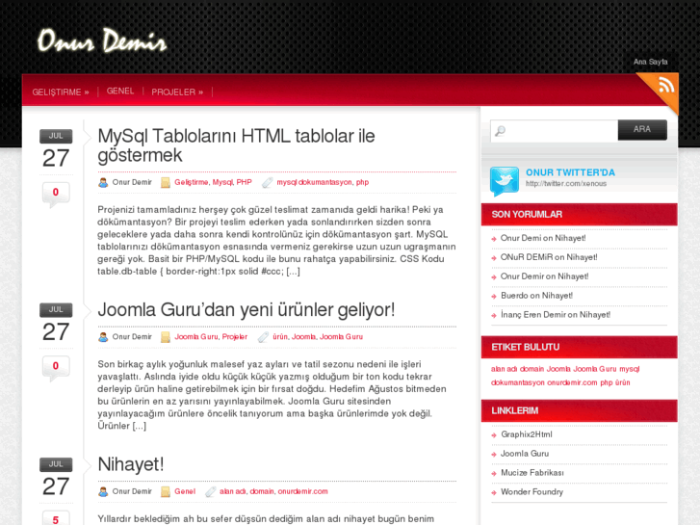The image size is (700, 525).
Task: Expand the GELİŞTİRME menu
Action: (x=61, y=92)
